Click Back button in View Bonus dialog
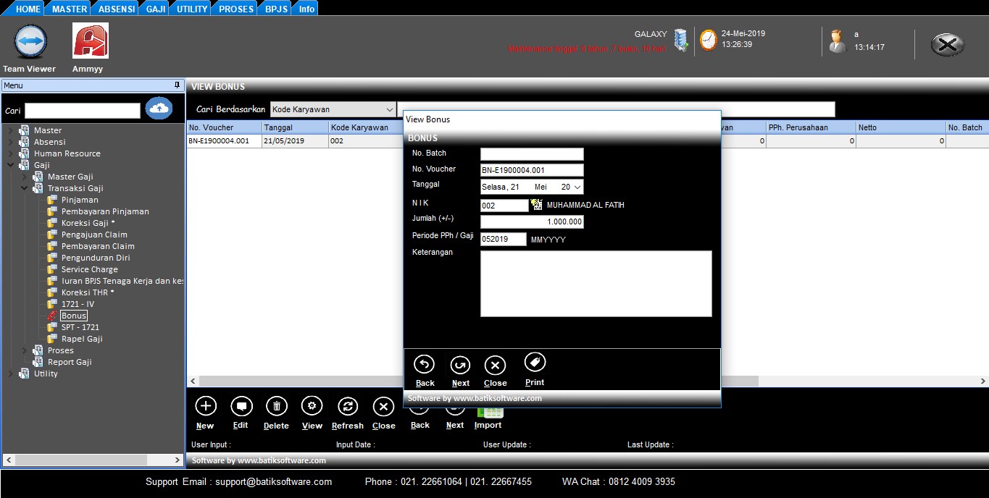 click(x=425, y=366)
